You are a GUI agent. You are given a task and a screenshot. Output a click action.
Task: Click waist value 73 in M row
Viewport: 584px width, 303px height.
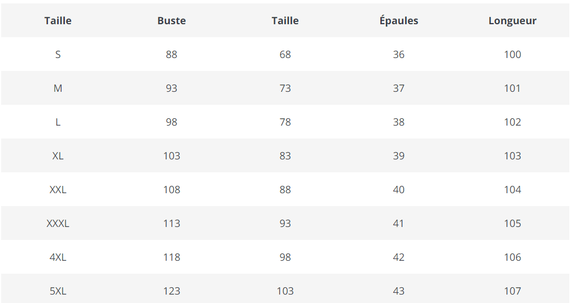point(286,88)
